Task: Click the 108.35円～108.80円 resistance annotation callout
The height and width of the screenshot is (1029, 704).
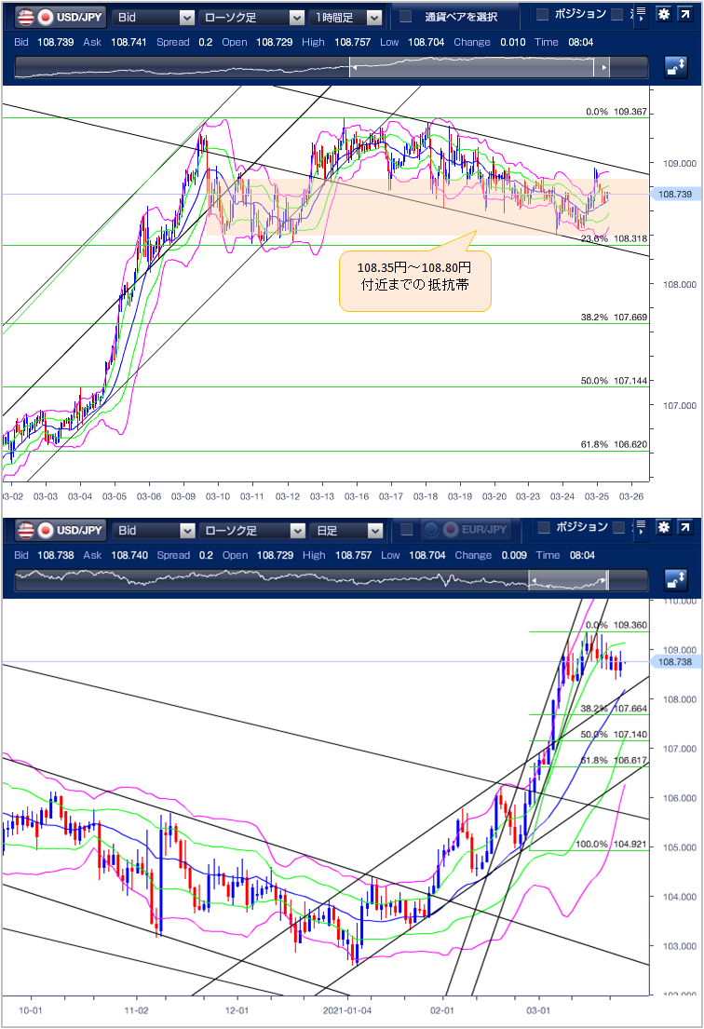Action: coord(414,281)
